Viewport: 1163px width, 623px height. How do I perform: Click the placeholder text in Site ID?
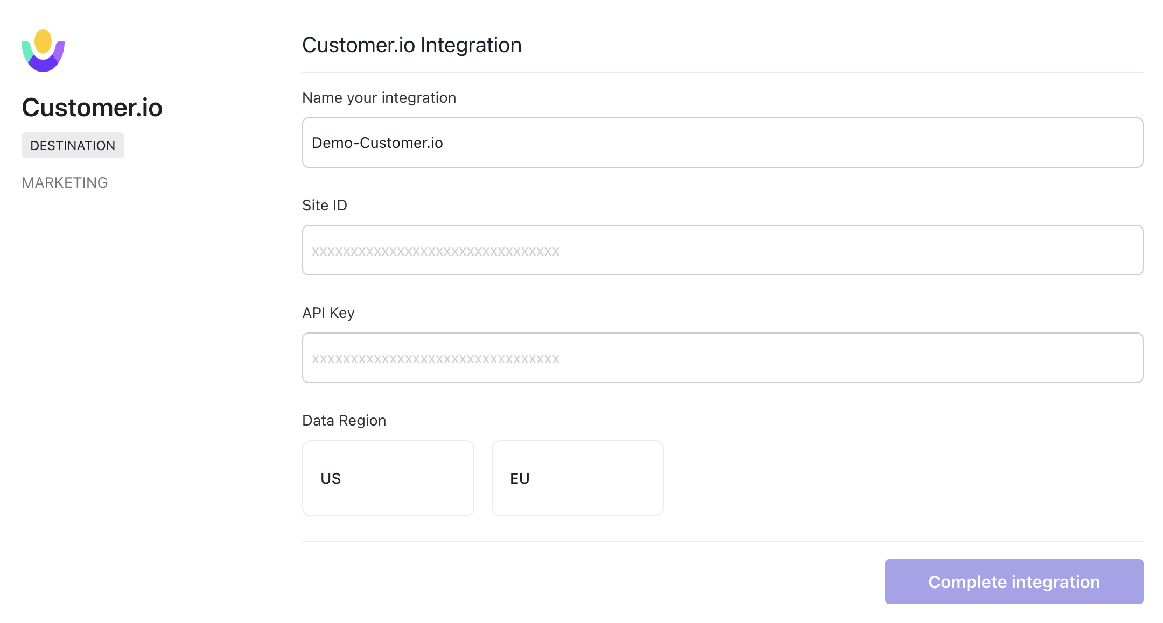click(x=436, y=251)
